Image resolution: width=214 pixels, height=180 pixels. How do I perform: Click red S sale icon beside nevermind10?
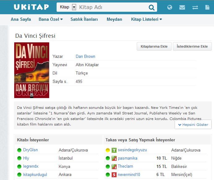click(114, 175)
